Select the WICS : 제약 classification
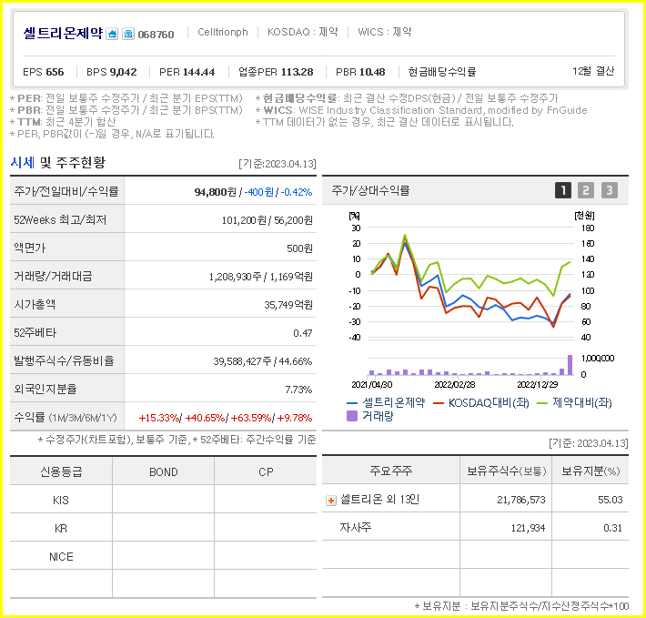 click(384, 32)
